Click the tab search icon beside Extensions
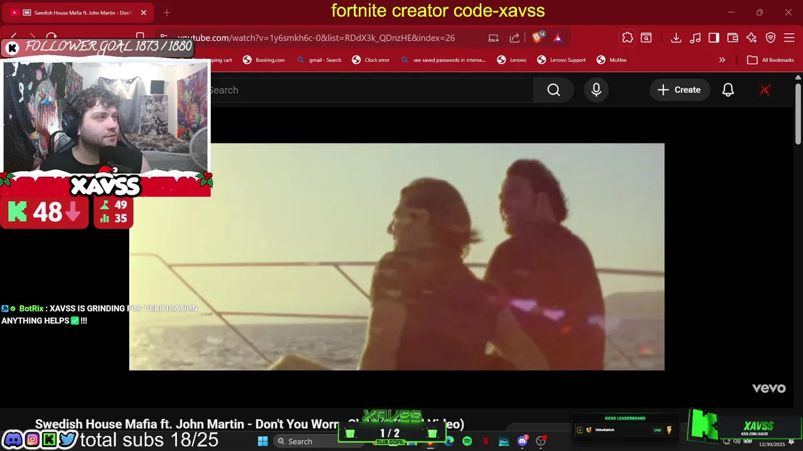 click(x=646, y=38)
